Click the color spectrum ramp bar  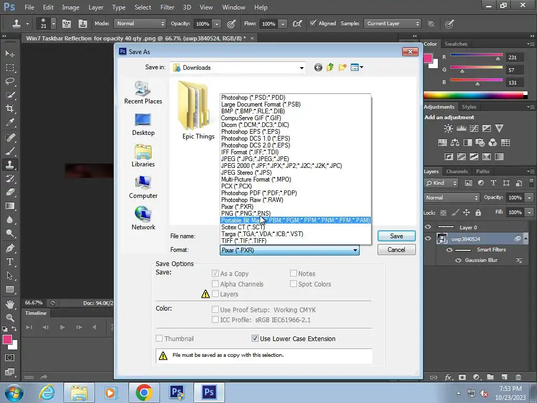[x=476, y=96]
